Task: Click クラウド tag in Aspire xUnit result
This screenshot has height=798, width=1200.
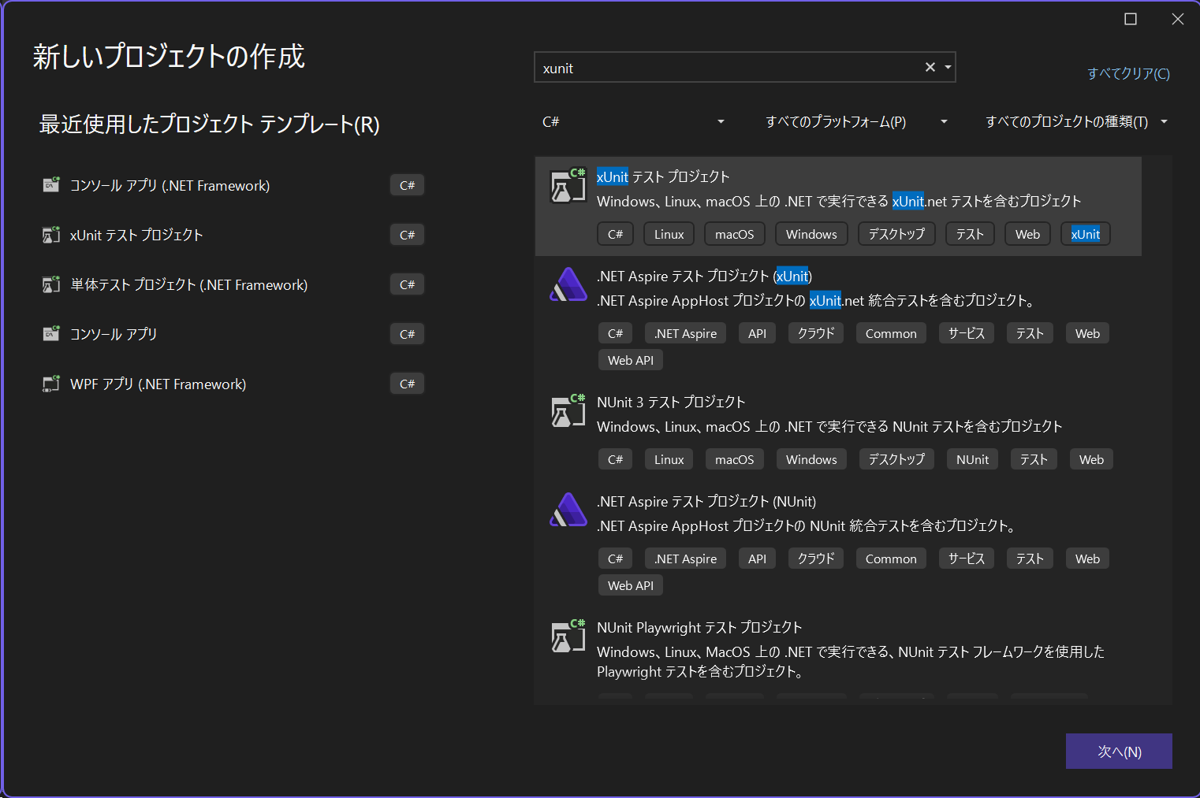Action: tap(816, 333)
